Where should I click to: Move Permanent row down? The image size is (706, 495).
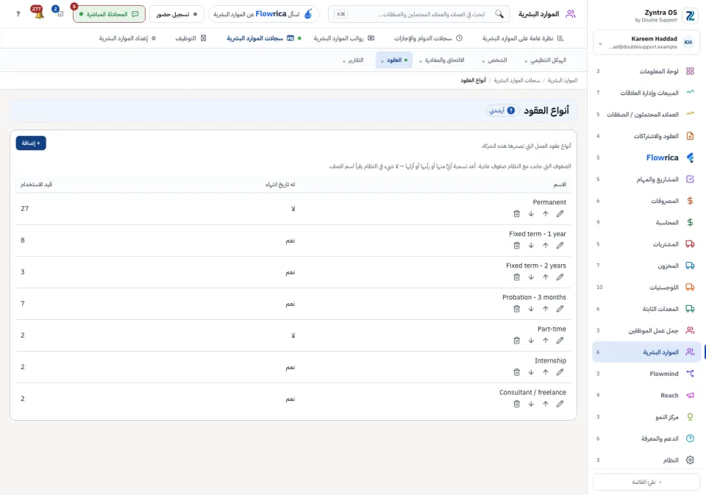(531, 213)
